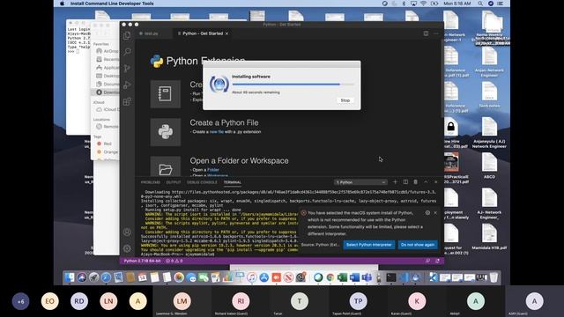This screenshot has width=564, height=317.
Task: Split the editor with the split icon
Action: point(426,33)
